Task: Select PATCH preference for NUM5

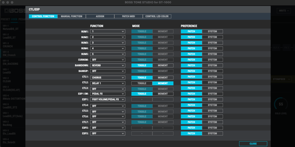Action: tap(192, 54)
